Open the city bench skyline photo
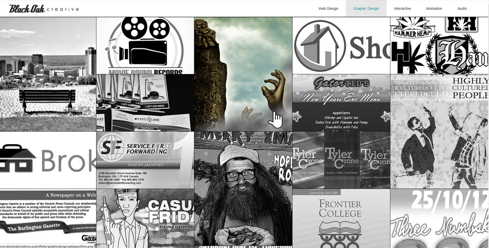Viewport: 489px width, 248px height. click(48, 74)
